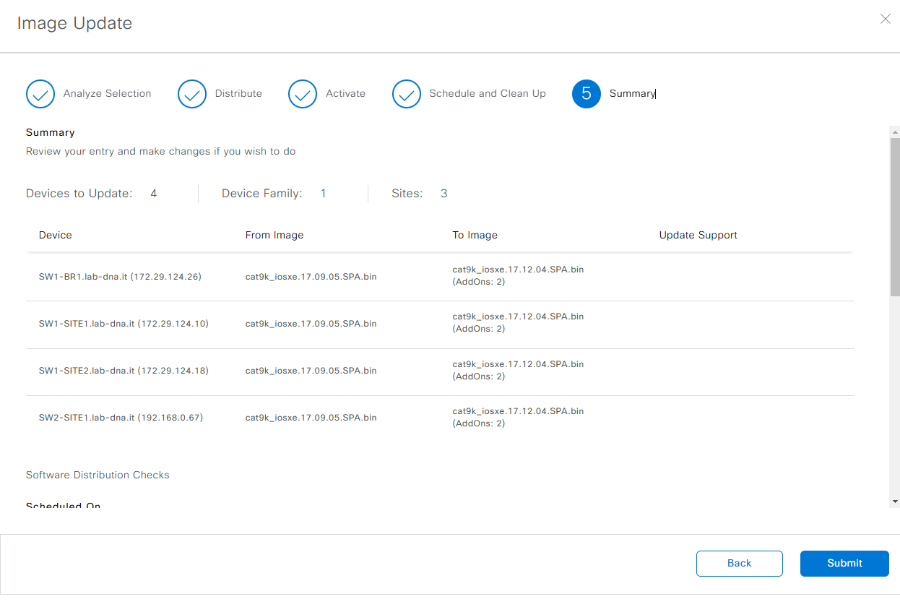The width and height of the screenshot is (900, 607).
Task: Click the scrollbar down arrow
Action: point(895,501)
